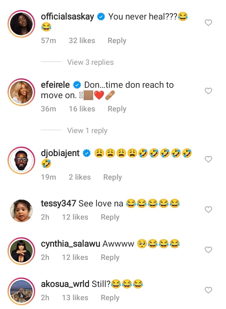Open officialsaskay's profile picture
This screenshot has height=309, width=226.
[x=22, y=24]
